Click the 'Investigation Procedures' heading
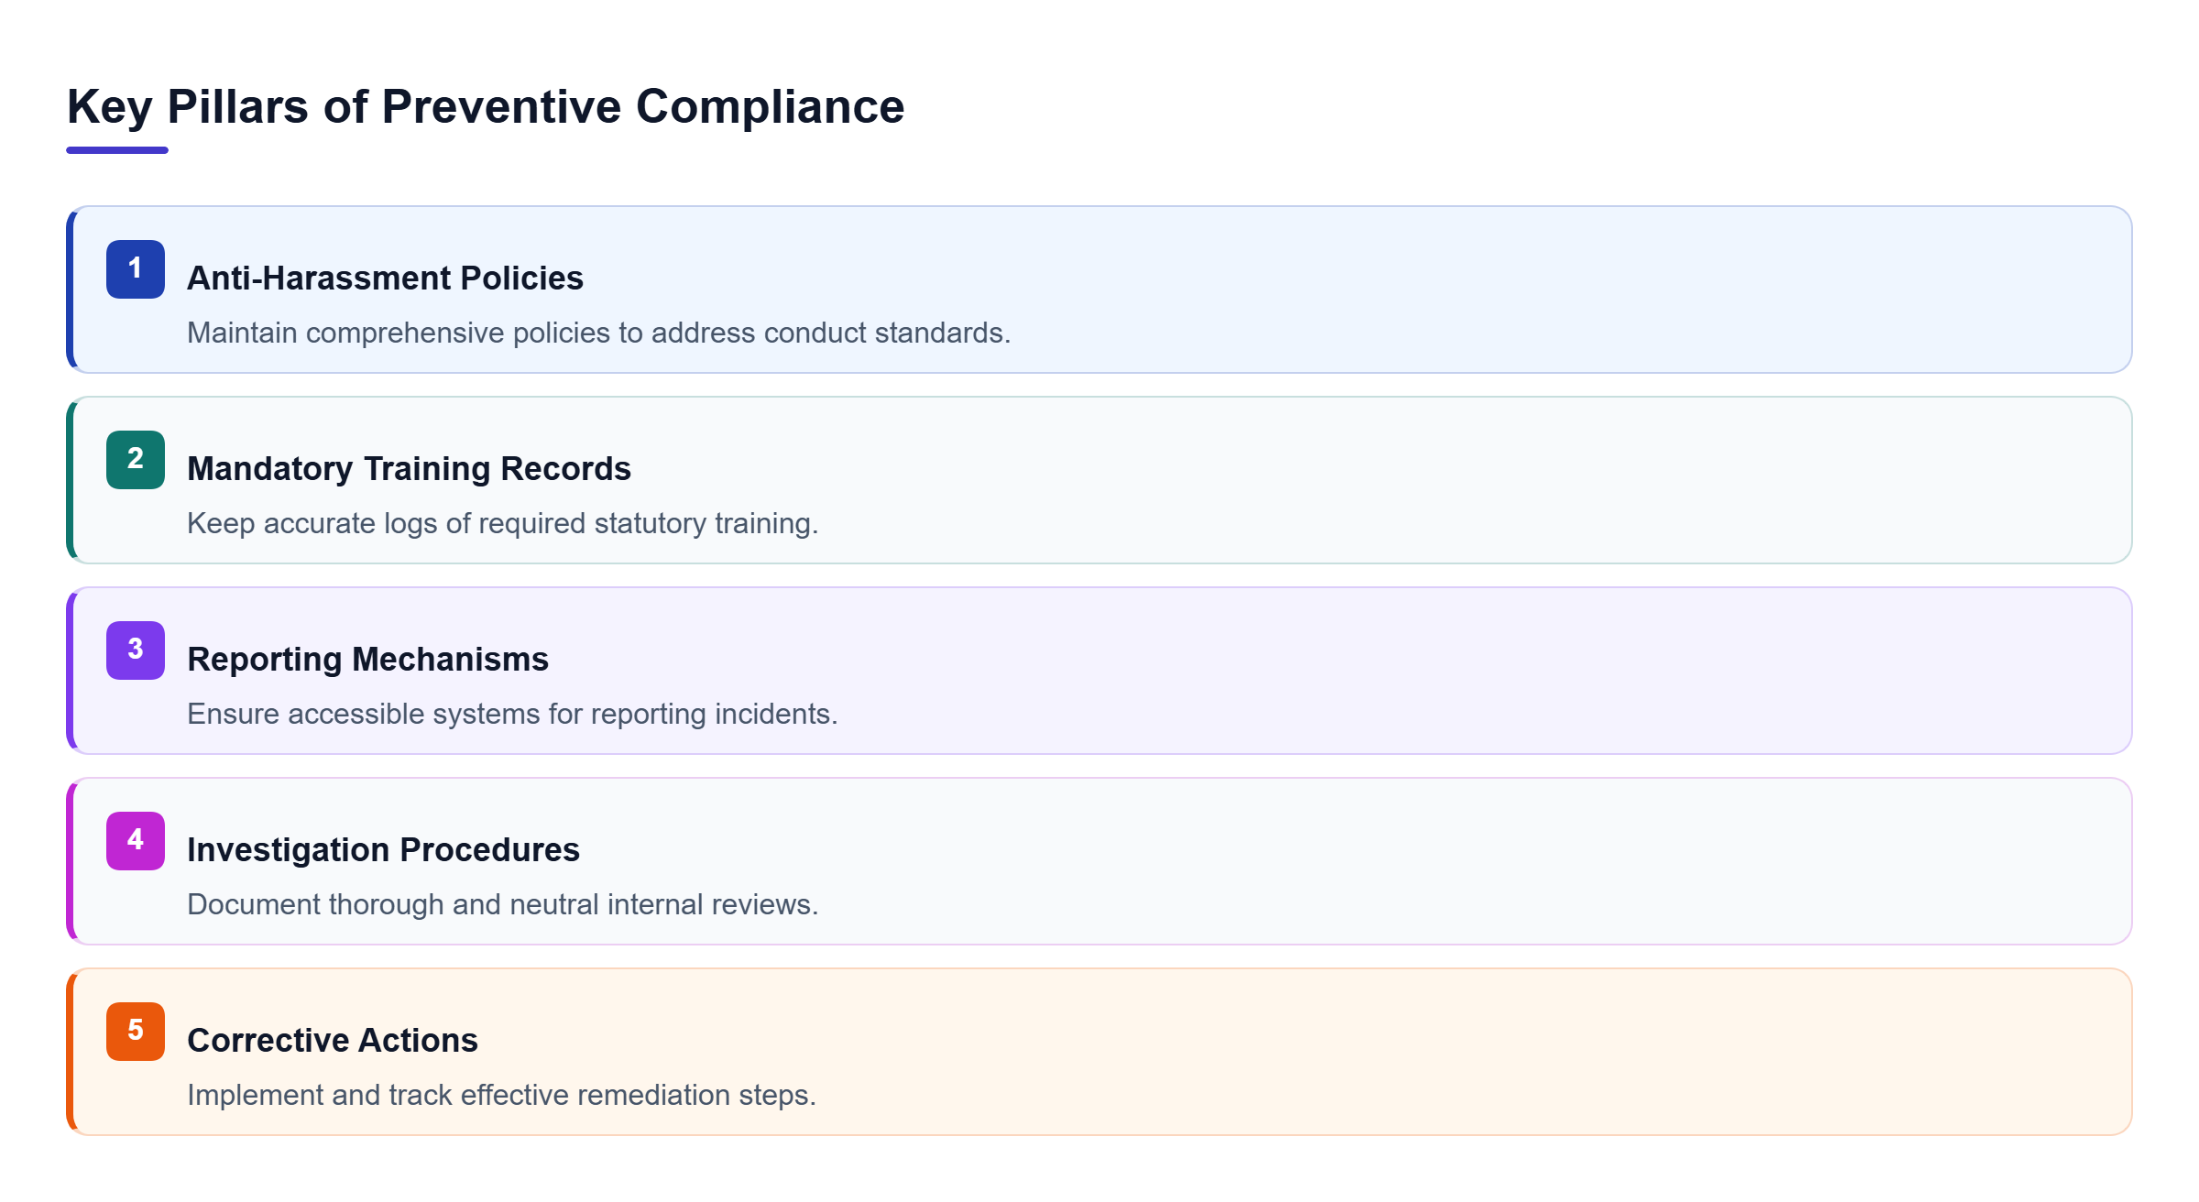 [383, 850]
